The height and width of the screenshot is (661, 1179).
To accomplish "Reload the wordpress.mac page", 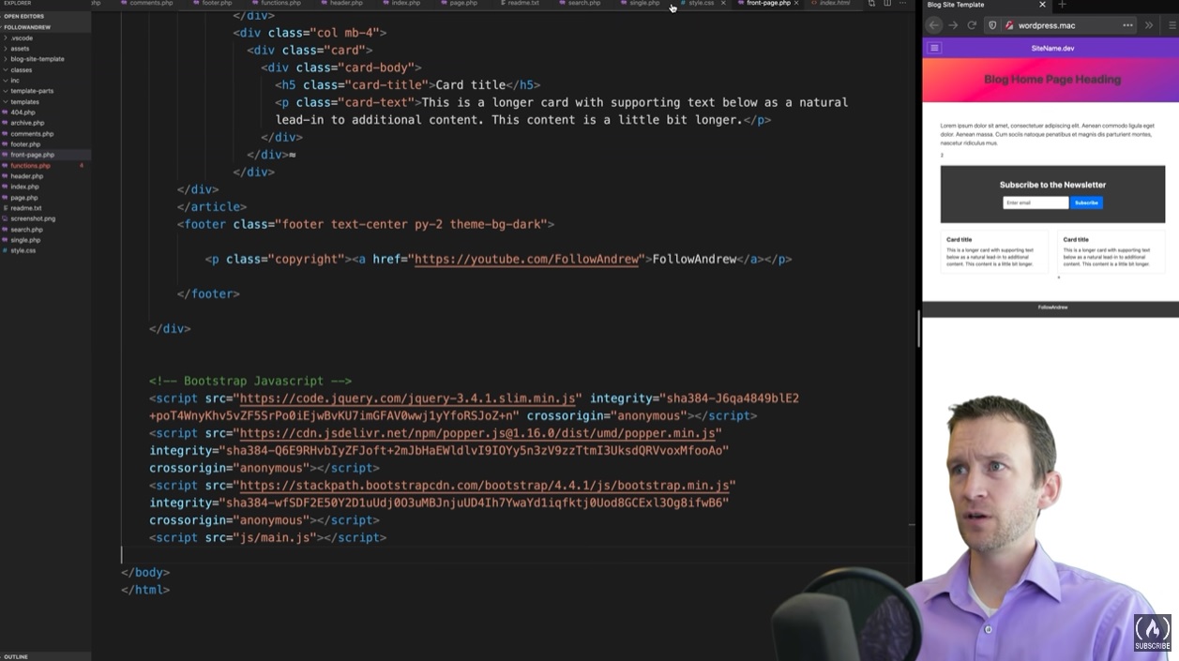I will [972, 25].
